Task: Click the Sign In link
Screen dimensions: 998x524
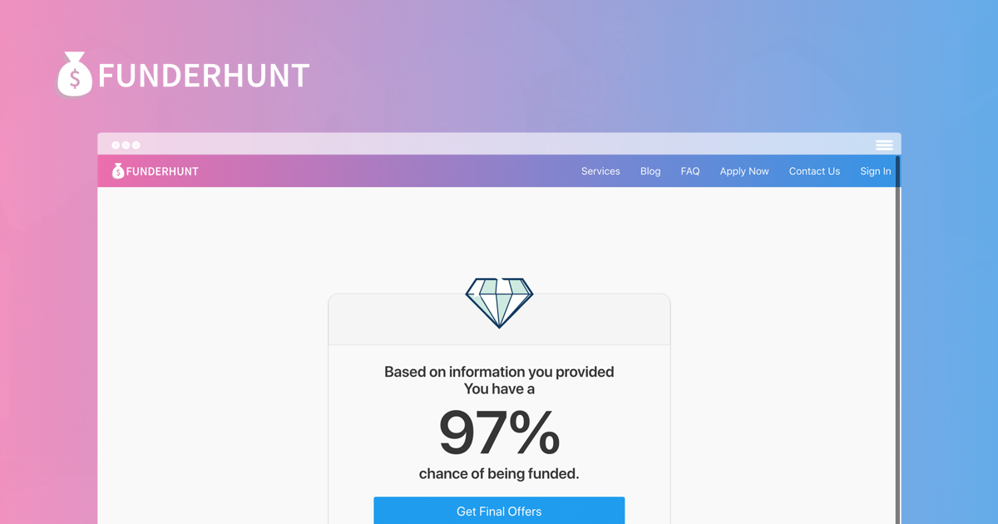Action: pyautogui.click(x=875, y=171)
